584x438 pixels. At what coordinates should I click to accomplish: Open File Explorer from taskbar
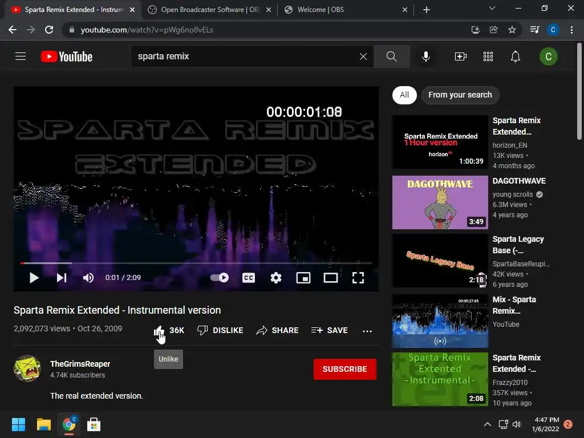43,424
